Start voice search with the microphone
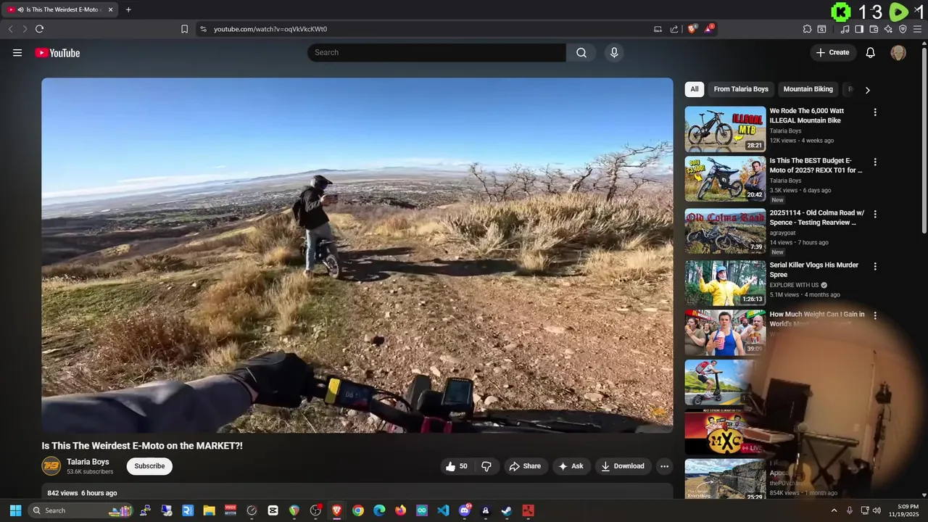The image size is (928, 522). point(614,52)
